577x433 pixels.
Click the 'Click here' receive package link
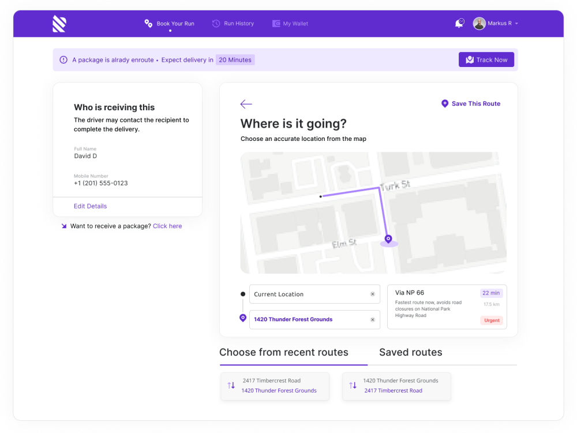click(167, 226)
